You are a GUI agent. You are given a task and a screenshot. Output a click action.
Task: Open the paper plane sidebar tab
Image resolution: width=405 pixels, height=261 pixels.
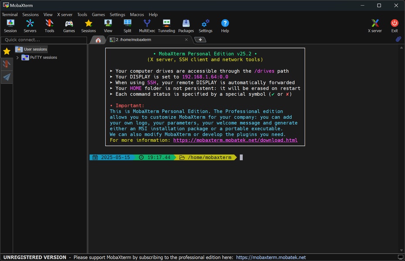[7, 77]
